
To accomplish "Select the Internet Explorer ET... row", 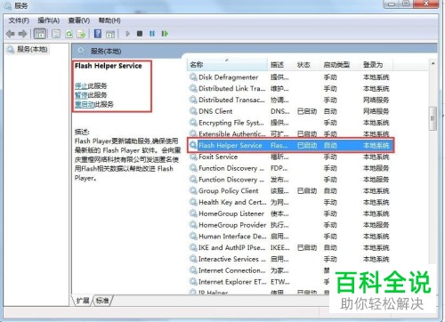I will pos(259,282).
